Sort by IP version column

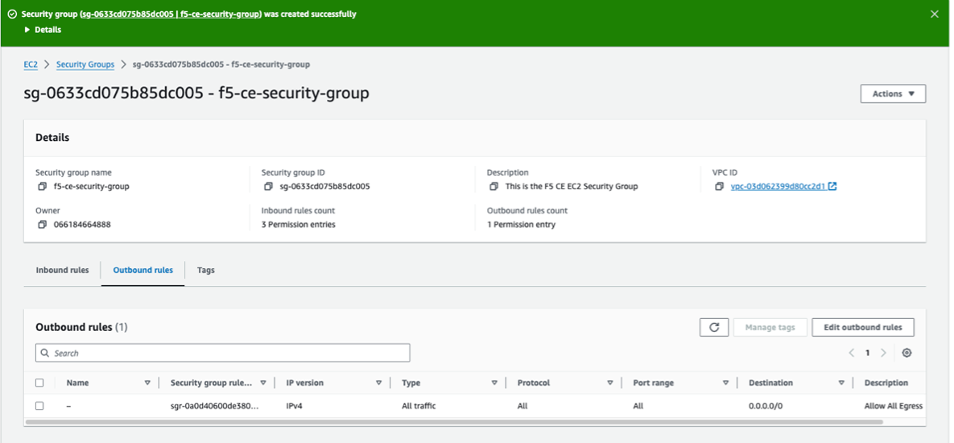378,383
